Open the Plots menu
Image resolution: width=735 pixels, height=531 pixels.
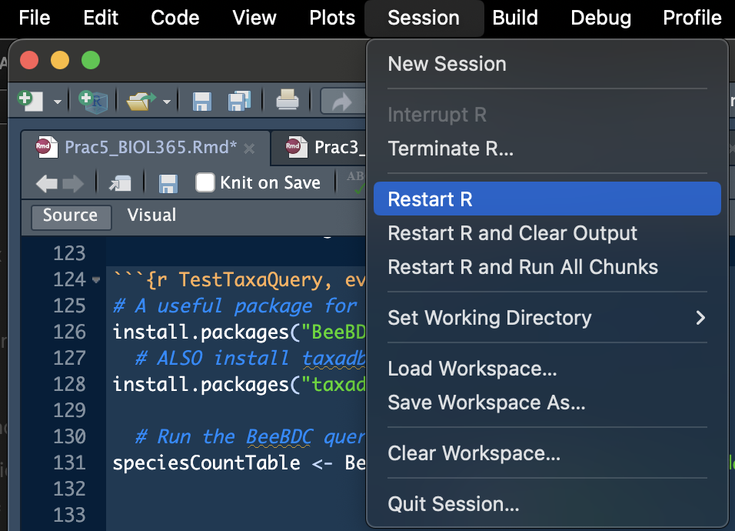(x=332, y=18)
